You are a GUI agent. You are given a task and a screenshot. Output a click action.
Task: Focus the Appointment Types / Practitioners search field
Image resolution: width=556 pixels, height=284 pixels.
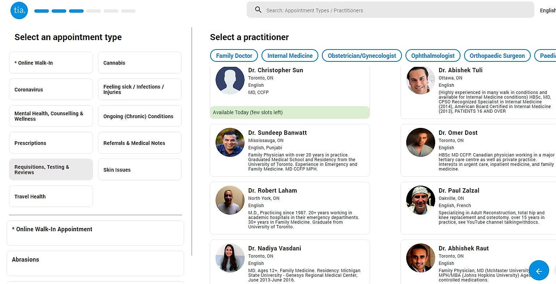point(390,10)
